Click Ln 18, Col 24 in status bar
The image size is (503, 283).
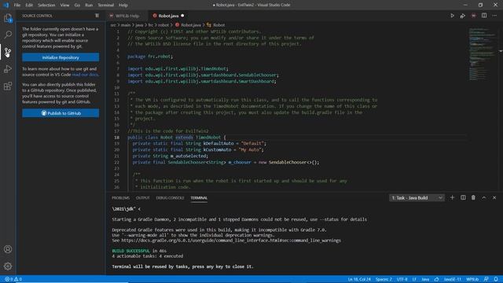[x=359, y=279]
